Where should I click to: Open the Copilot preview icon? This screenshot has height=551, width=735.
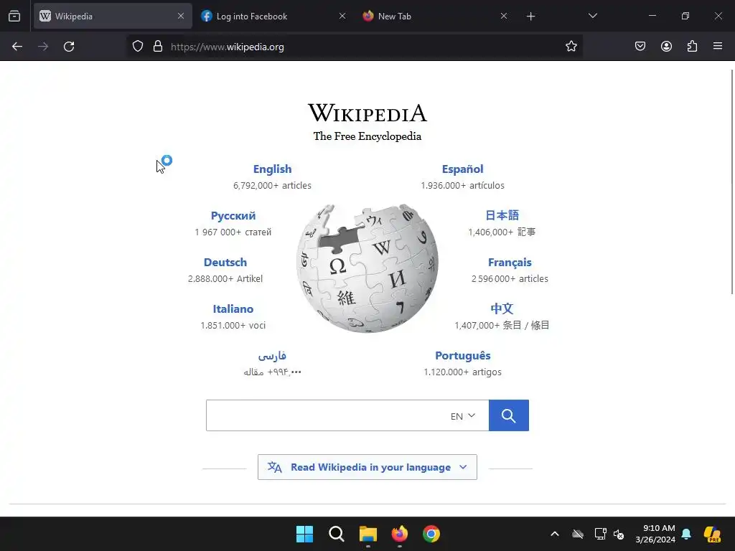click(x=713, y=534)
